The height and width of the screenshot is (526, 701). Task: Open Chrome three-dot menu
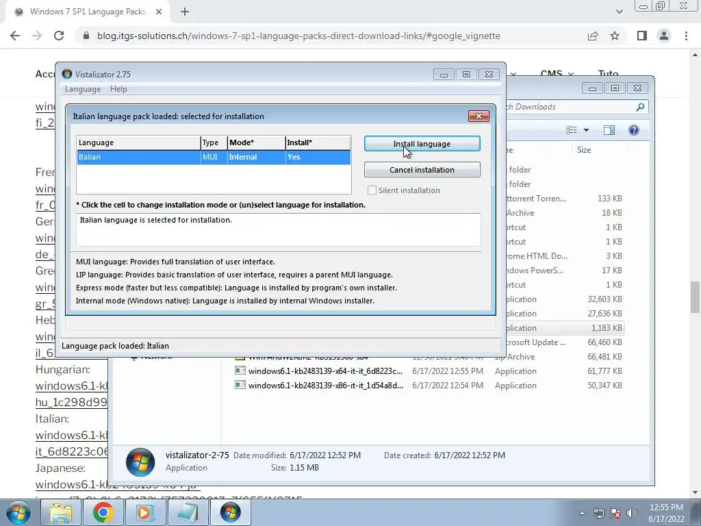coord(686,36)
